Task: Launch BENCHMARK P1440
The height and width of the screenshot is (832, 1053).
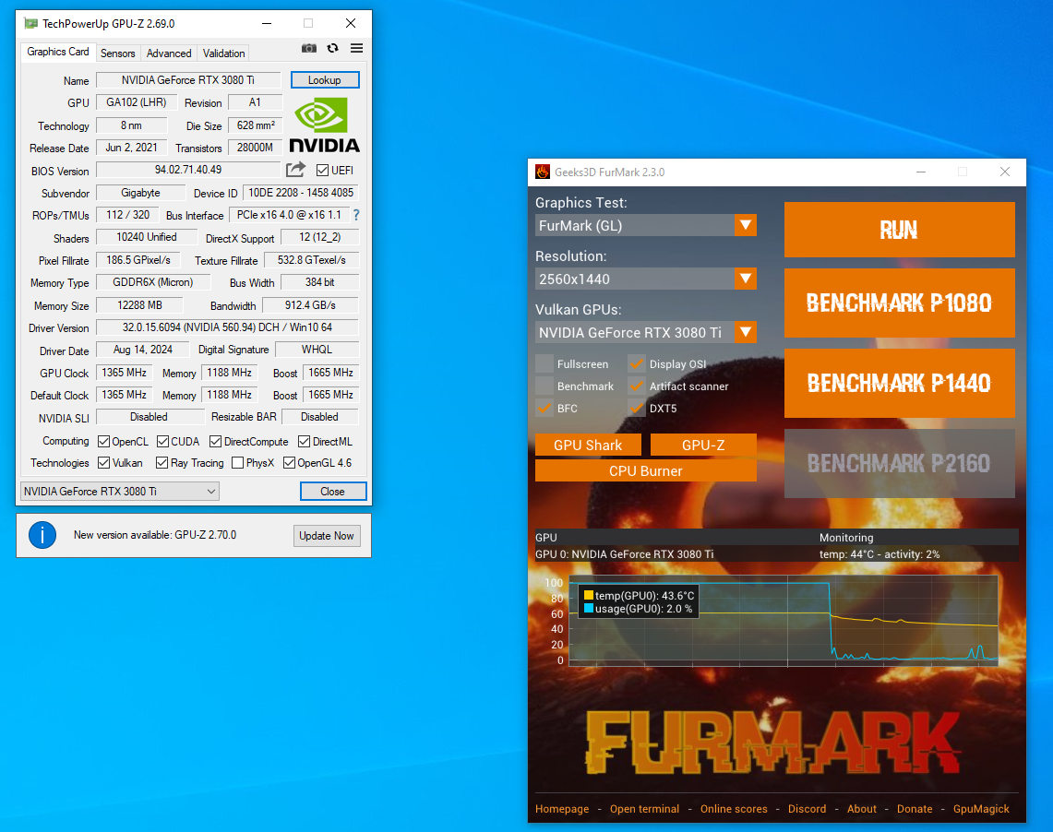Action: 899,383
